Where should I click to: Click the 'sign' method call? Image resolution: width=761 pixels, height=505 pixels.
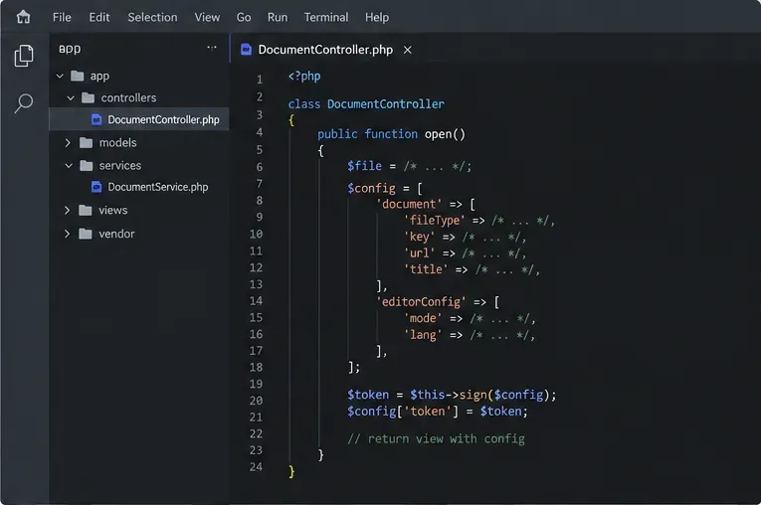474,395
